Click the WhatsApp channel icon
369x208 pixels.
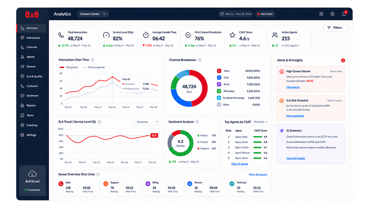tap(219, 91)
